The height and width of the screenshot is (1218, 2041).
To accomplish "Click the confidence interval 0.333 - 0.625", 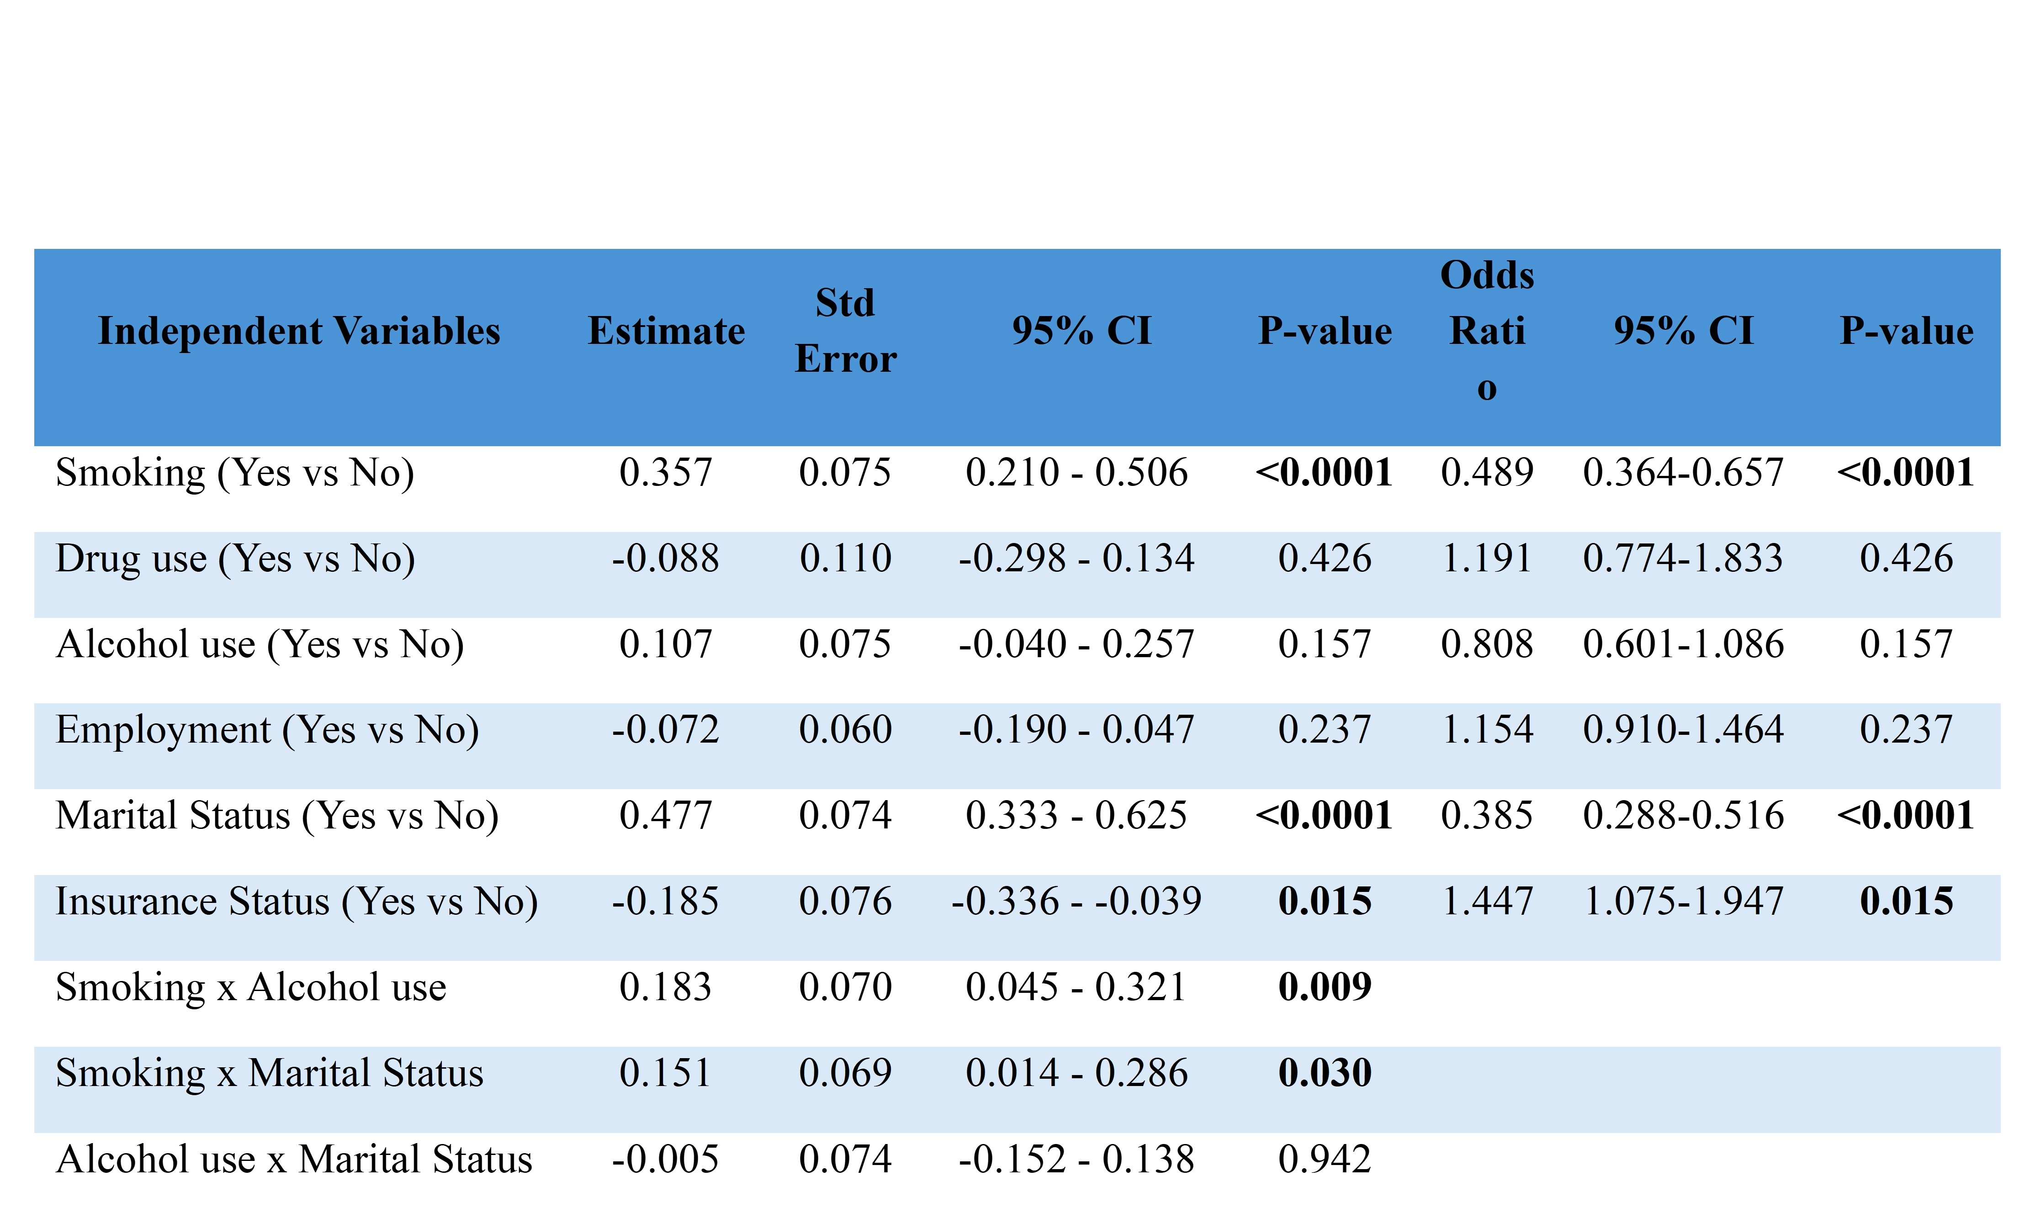I will click(x=1076, y=816).
